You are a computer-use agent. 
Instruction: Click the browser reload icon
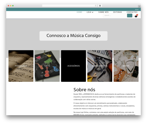[x=96, y=6]
